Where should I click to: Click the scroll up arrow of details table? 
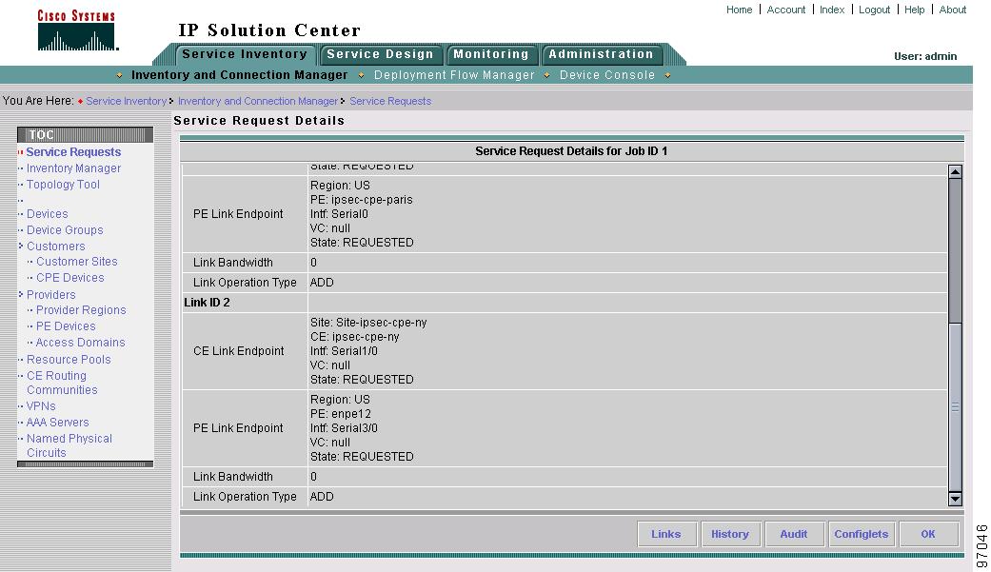(x=955, y=172)
